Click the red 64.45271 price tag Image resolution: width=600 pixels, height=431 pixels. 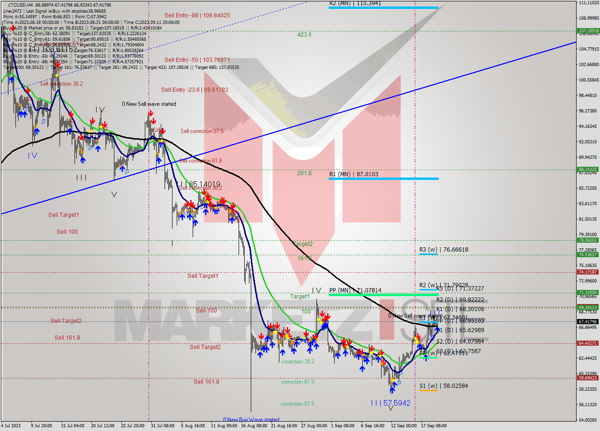pyautogui.click(x=587, y=343)
